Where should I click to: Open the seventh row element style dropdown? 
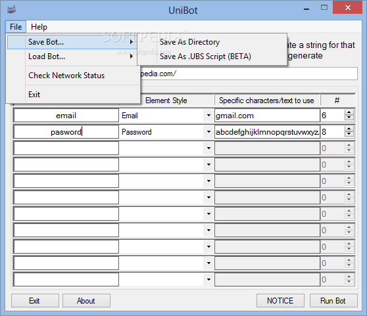(x=208, y=214)
